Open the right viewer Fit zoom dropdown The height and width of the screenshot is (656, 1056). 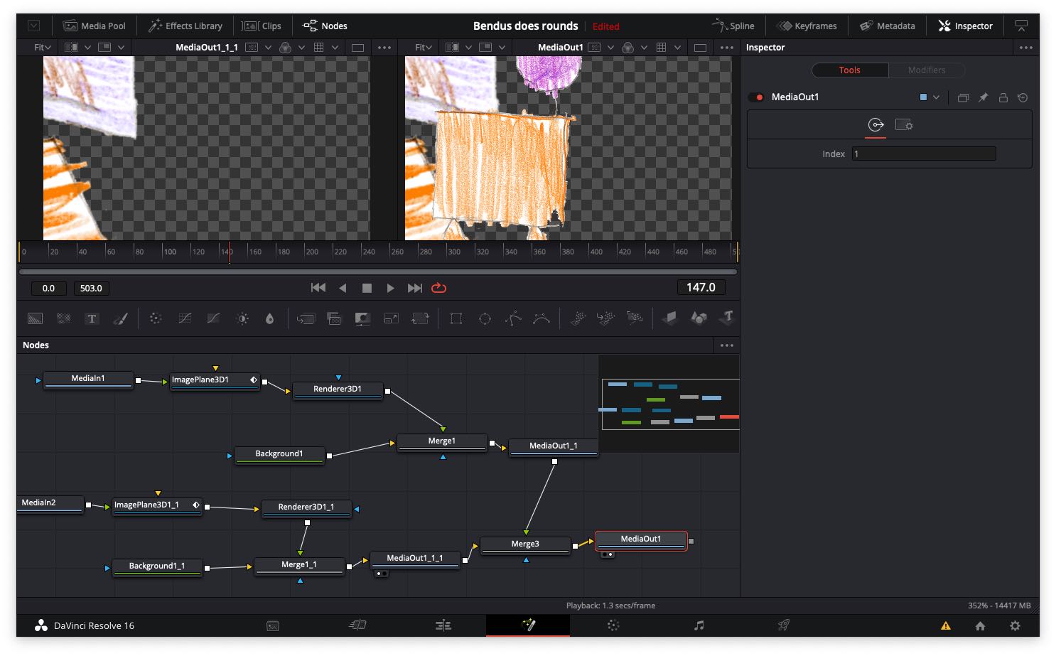pos(423,48)
